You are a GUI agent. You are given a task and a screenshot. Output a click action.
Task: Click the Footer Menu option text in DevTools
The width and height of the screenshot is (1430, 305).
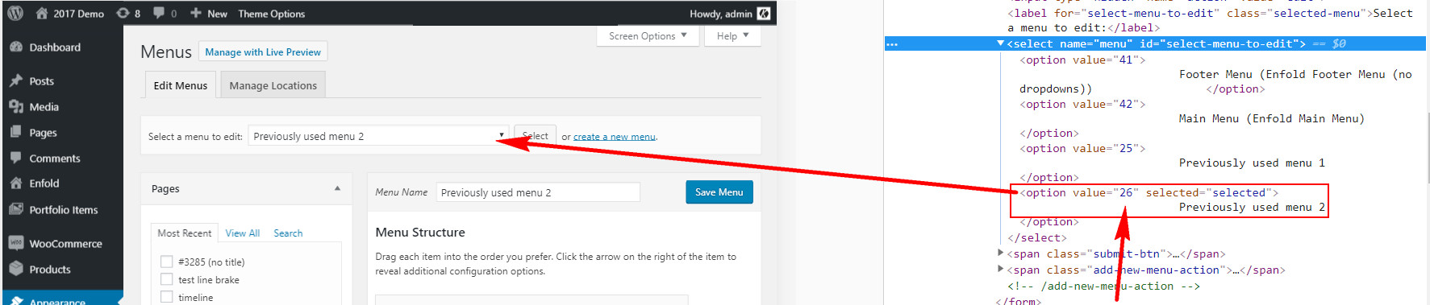coord(1295,74)
